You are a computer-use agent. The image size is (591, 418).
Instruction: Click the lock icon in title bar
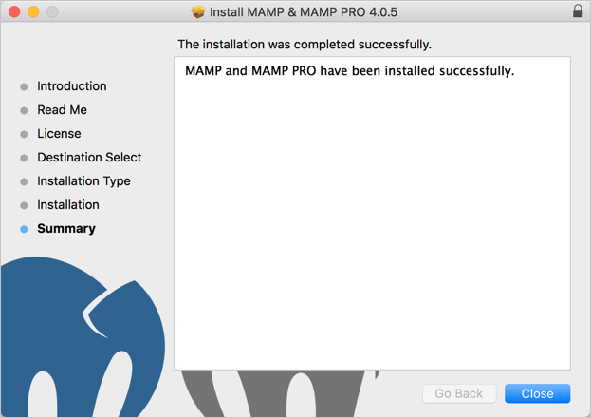578,11
